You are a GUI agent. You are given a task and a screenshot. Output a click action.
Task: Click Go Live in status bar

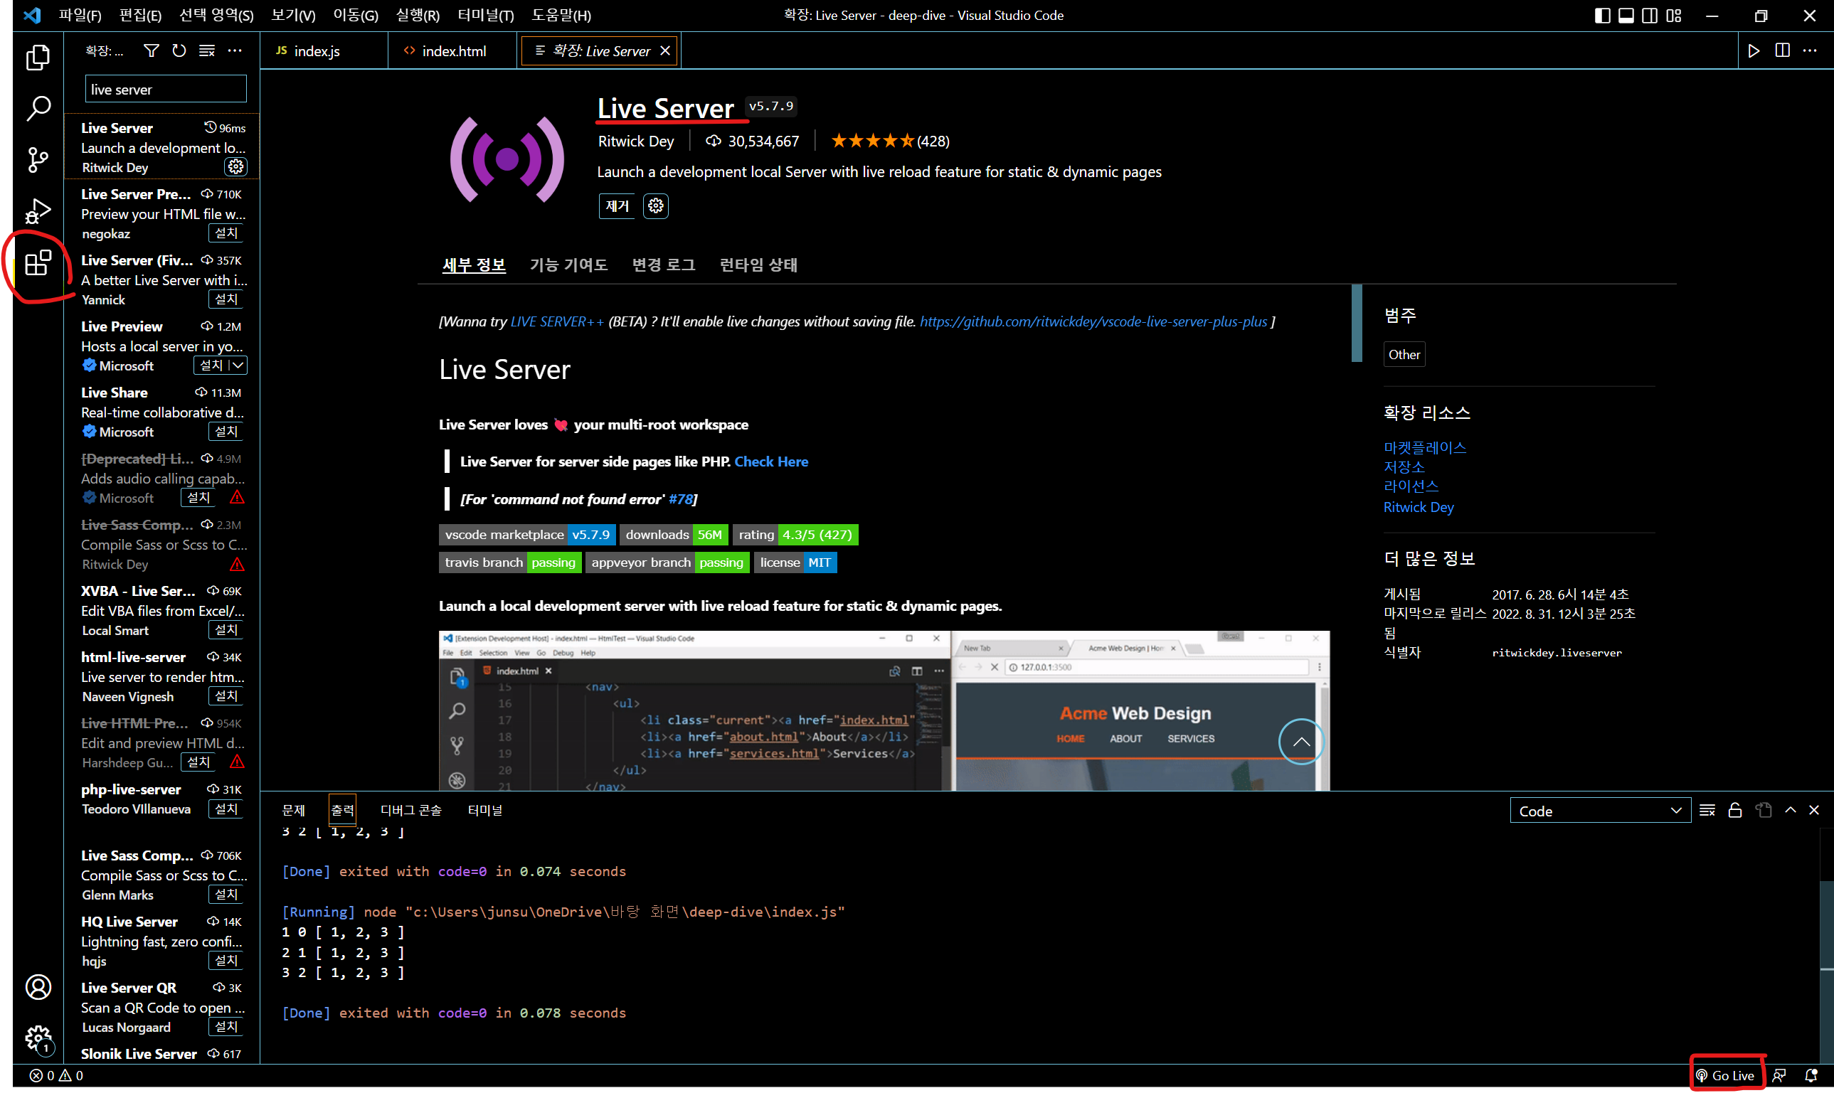(1727, 1075)
